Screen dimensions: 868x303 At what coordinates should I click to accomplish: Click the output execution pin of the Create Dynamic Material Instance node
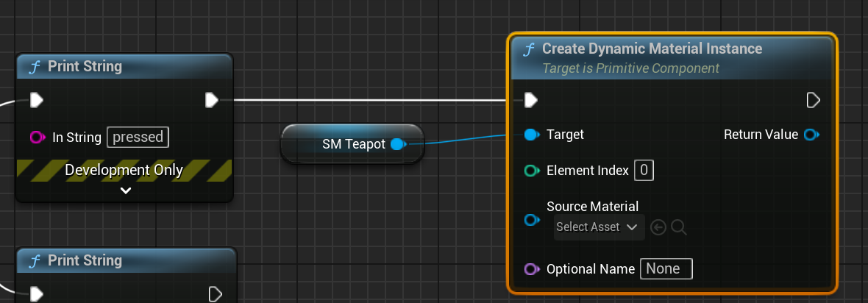(813, 100)
